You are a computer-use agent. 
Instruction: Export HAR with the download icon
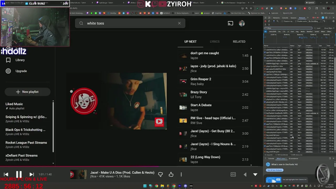(269, 24)
